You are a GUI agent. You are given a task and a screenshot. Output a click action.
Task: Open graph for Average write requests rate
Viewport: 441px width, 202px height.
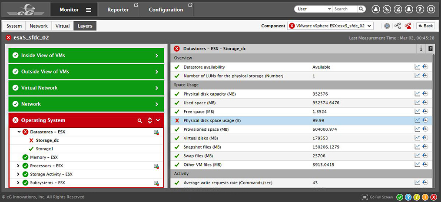coord(418,182)
